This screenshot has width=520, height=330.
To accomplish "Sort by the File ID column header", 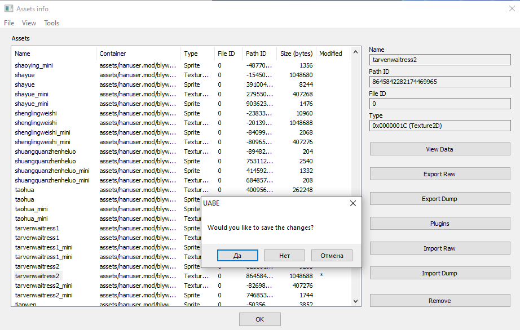I will click(x=228, y=53).
